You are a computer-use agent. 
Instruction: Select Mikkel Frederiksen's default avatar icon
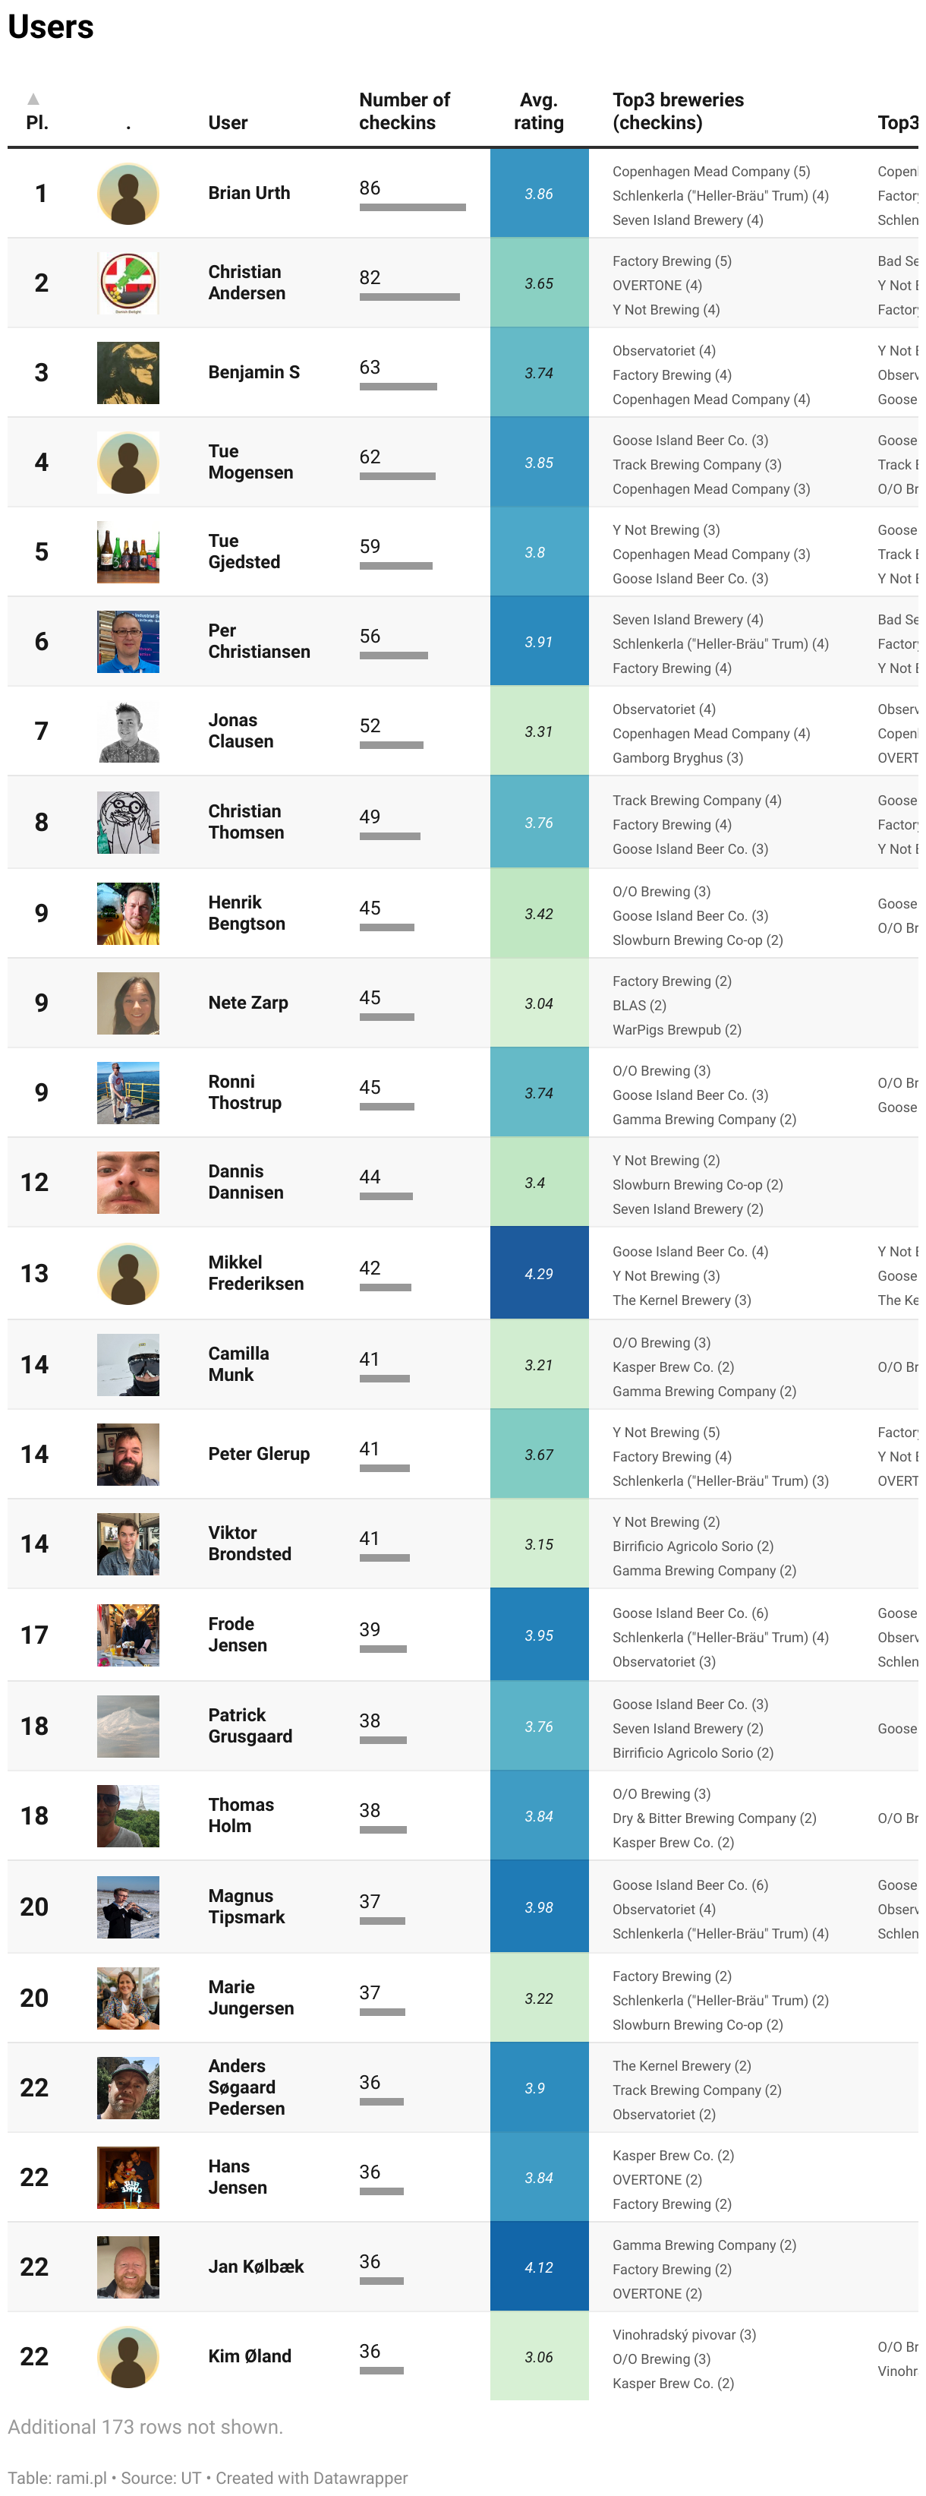point(128,1273)
